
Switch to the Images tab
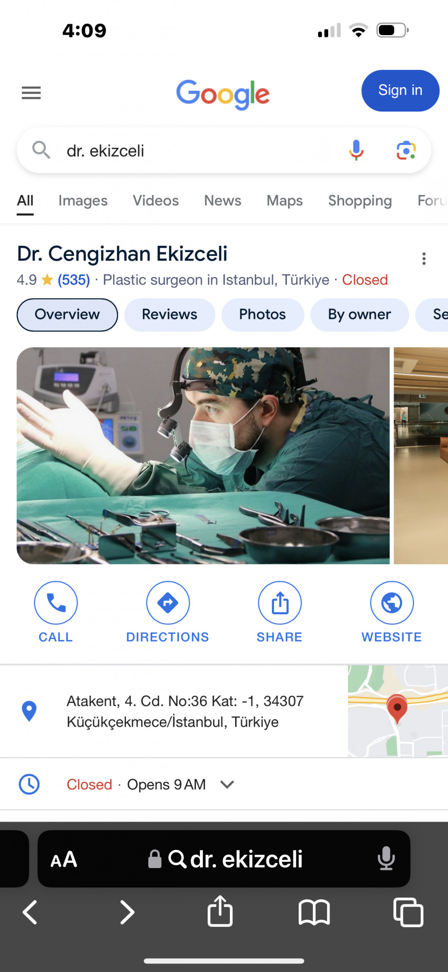[x=83, y=201]
